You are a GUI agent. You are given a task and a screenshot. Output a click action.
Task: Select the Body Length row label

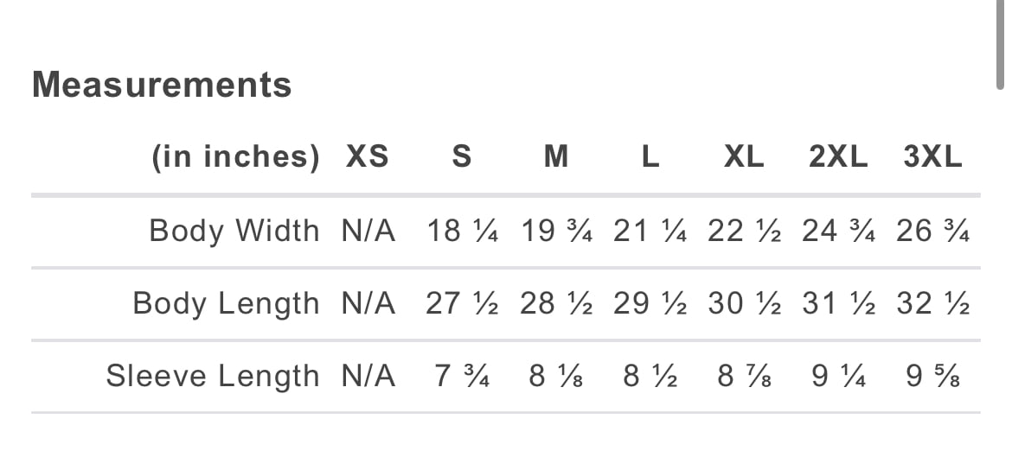pyautogui.click(x=226, y=303)
